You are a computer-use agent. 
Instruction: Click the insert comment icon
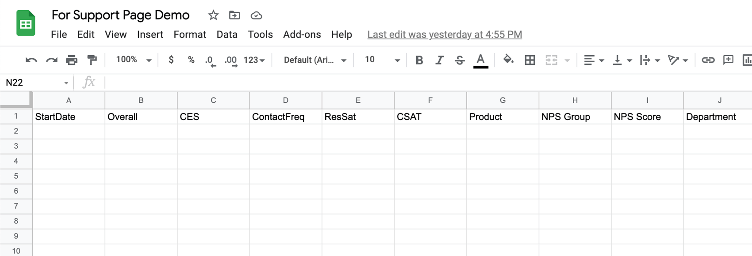coord(728,60)
